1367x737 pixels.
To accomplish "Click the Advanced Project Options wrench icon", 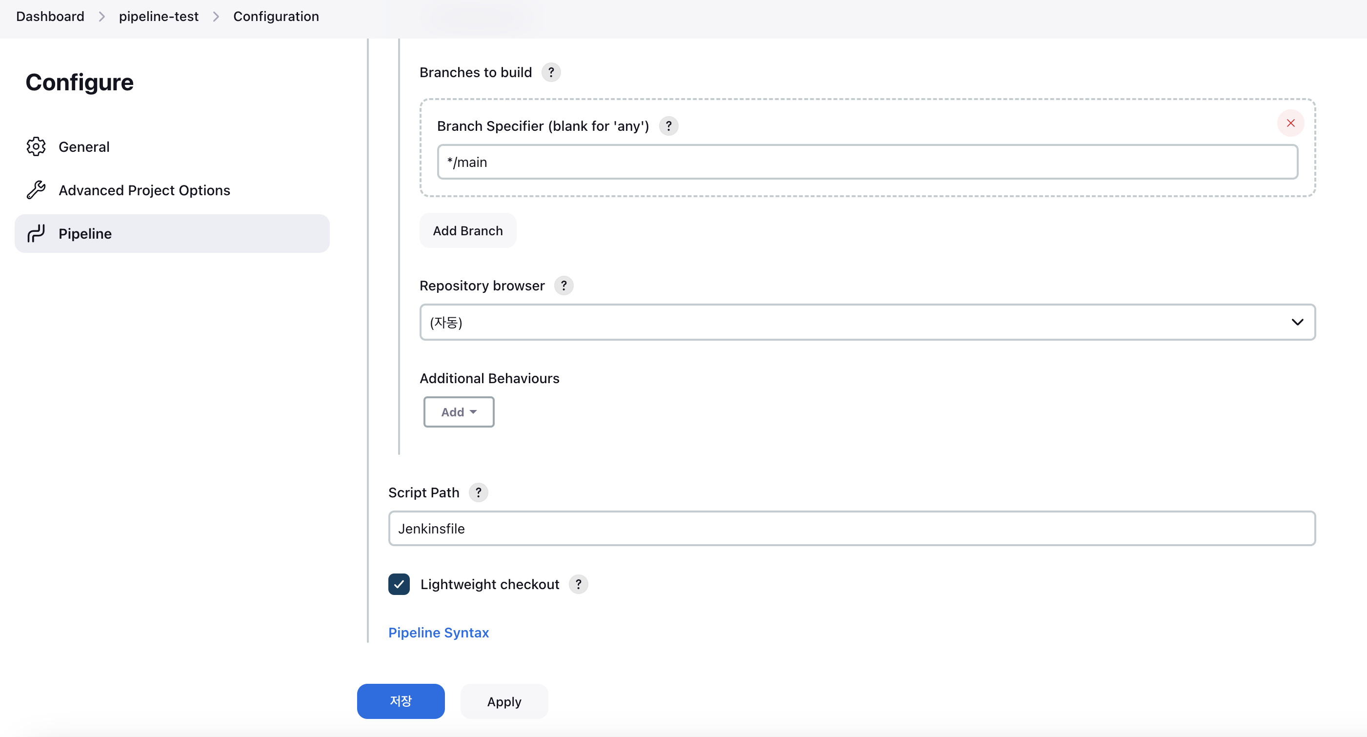I will tap(36, 190).
